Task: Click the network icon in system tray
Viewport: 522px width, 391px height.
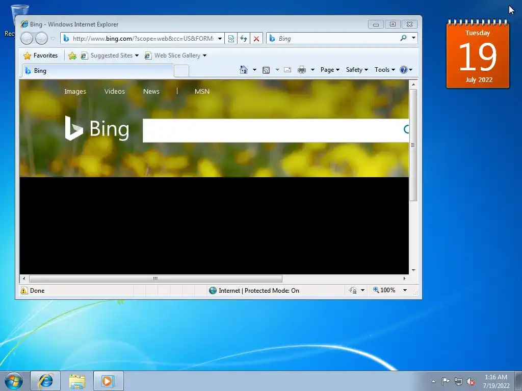Action: (458, 381)
